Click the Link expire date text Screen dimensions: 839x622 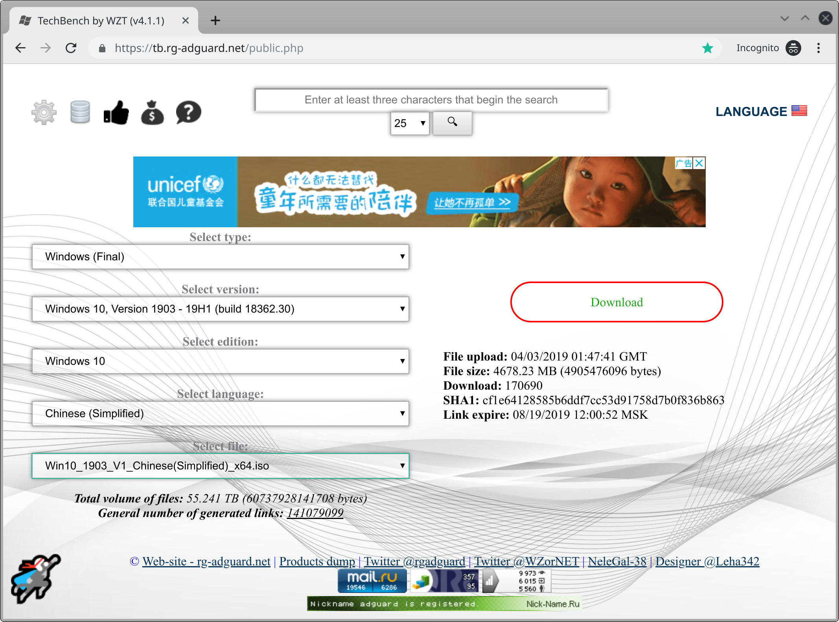click(580, 414)
